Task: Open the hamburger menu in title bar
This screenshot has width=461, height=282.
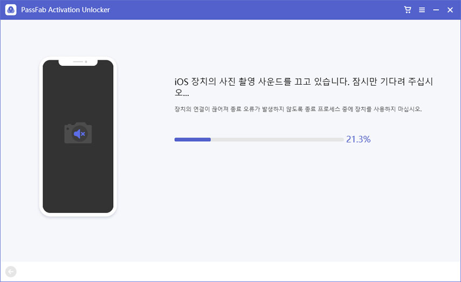Action: point(422,10)
